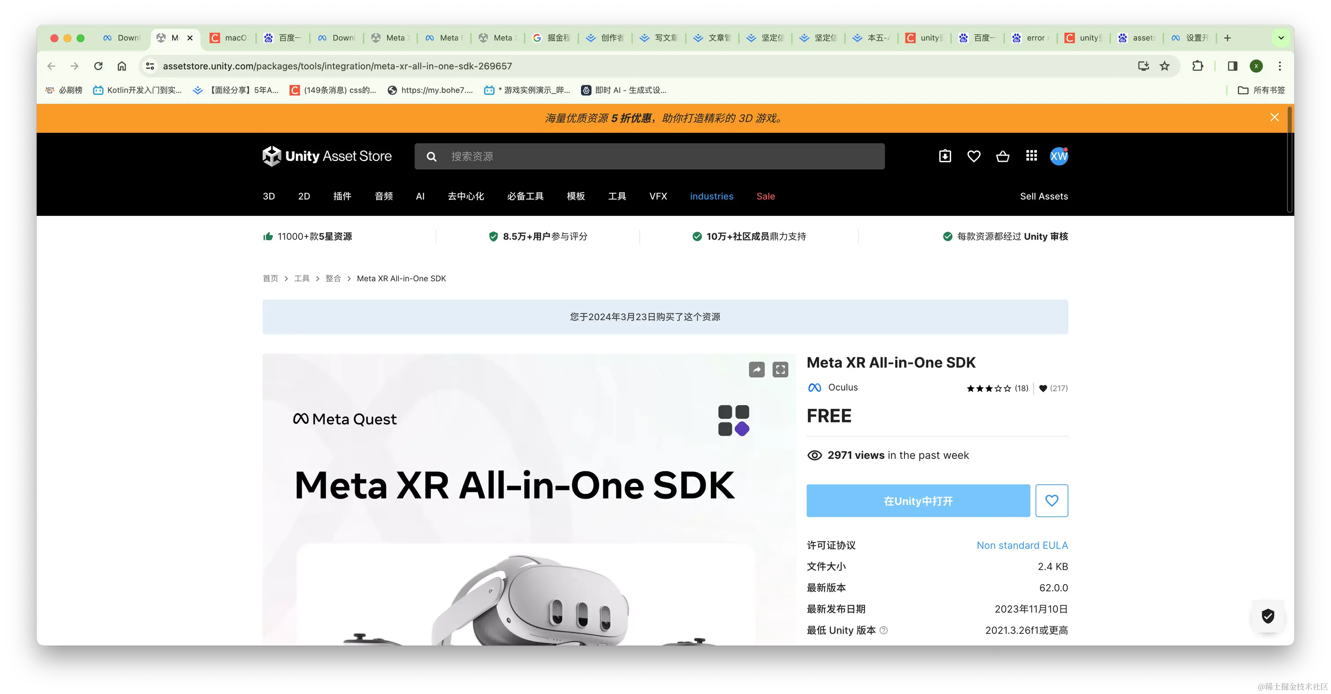Viewport: 1331px width, 694px height.
Task: Expand product image to fullscreen
Action: point(780,370)
